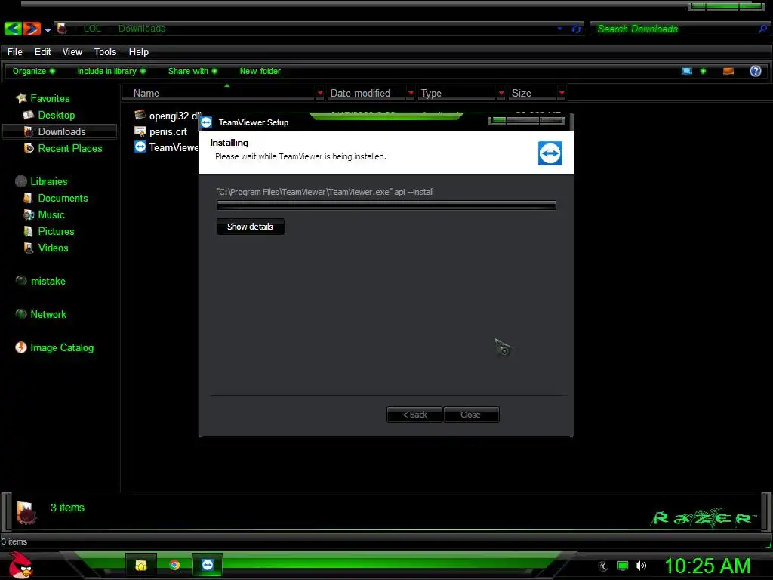773x580 pixels.
Task: Open Recent Places in the sidebar
Action: coord(63,148)
